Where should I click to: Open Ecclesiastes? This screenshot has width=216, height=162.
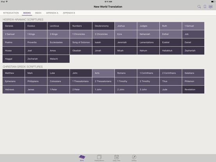point(58,42)
